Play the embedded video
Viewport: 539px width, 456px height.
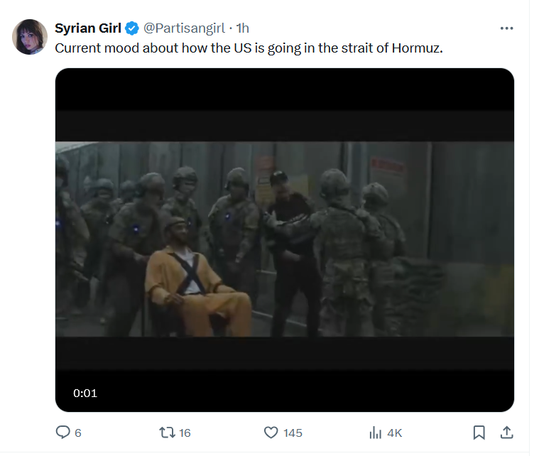(x=284, y=239)
